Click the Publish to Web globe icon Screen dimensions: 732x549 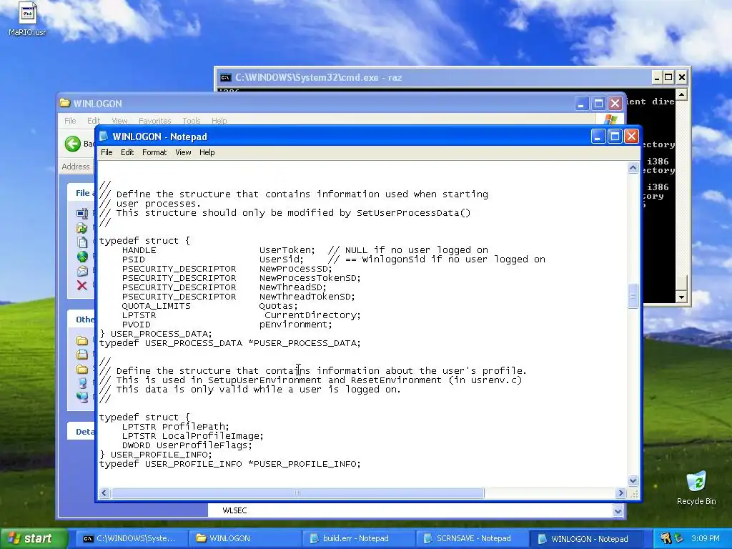coord(82,257)
